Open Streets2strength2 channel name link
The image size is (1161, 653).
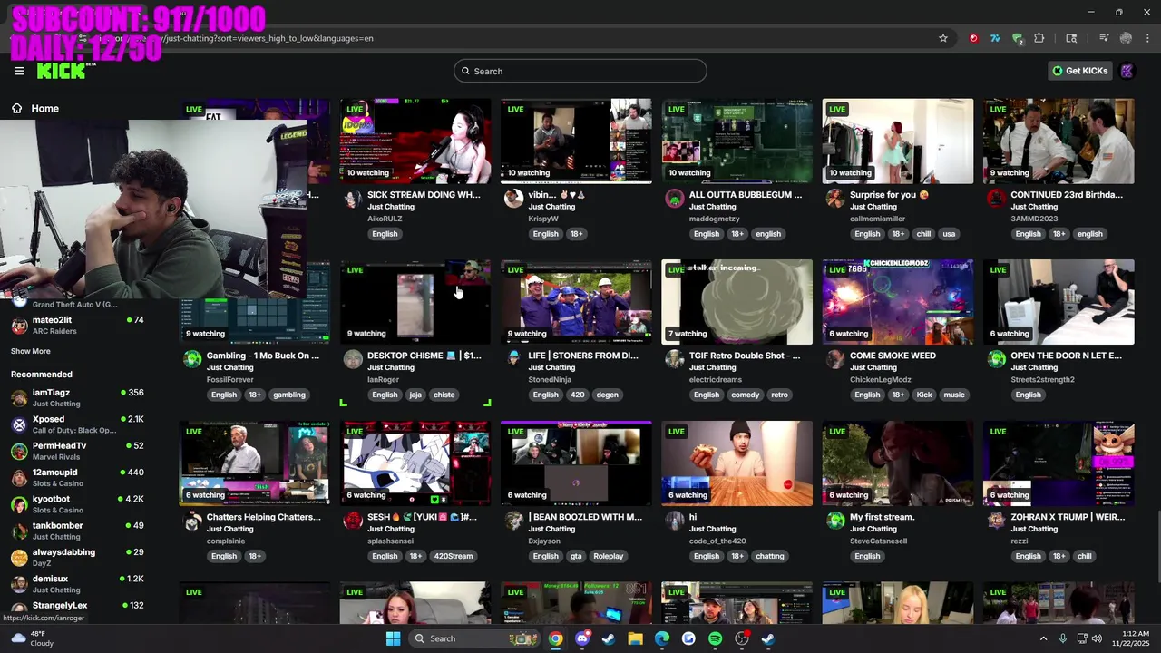coord(1042,380)
